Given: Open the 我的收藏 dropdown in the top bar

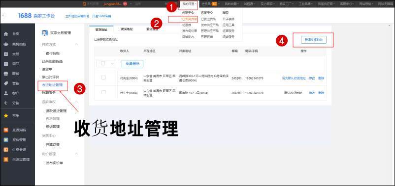Looking at the screenshot, I should pos(232,4).
